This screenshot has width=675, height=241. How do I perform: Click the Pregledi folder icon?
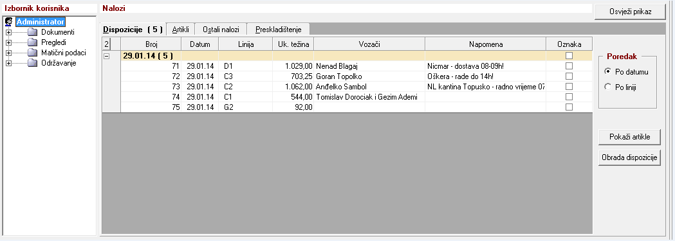point(33,42)
